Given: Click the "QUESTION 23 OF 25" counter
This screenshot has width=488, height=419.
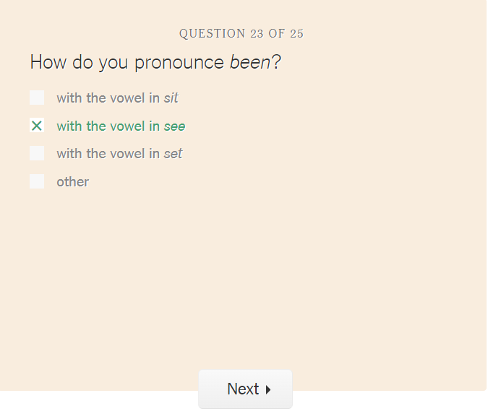Looking at the screenshot, I should tap(241, 33).
